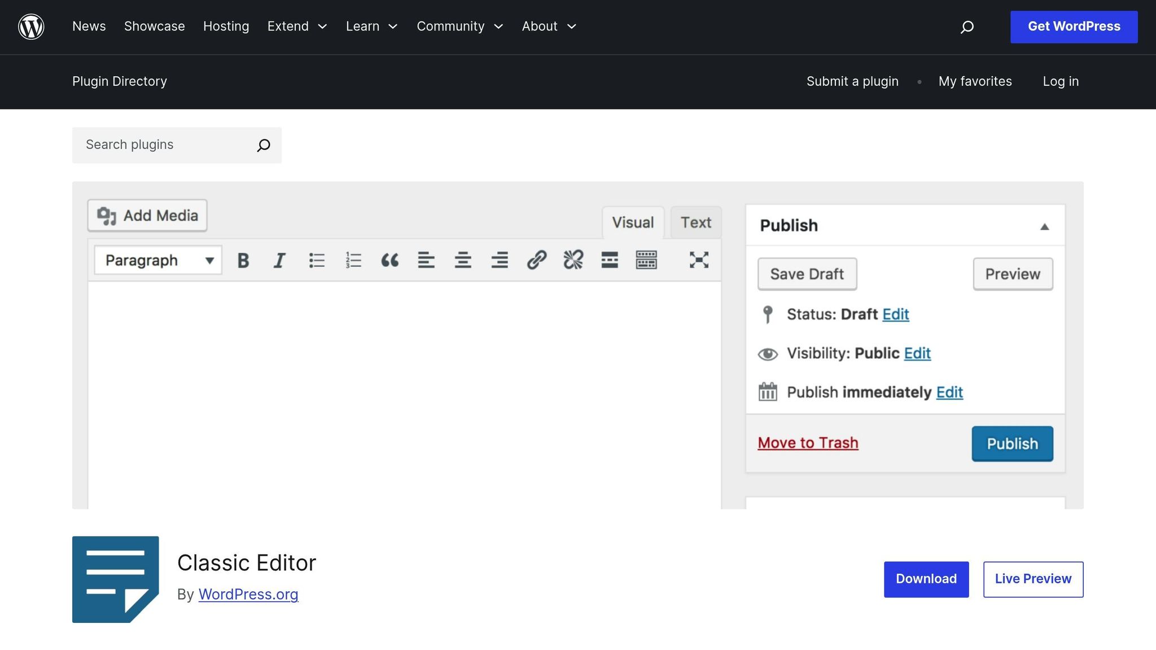1156x650 pixels.
Task: Insert Read More tag icon
Action: pos(610,260)
